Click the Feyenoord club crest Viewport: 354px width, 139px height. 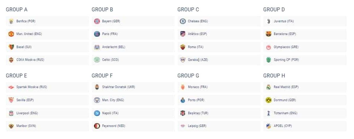(97, 126)
